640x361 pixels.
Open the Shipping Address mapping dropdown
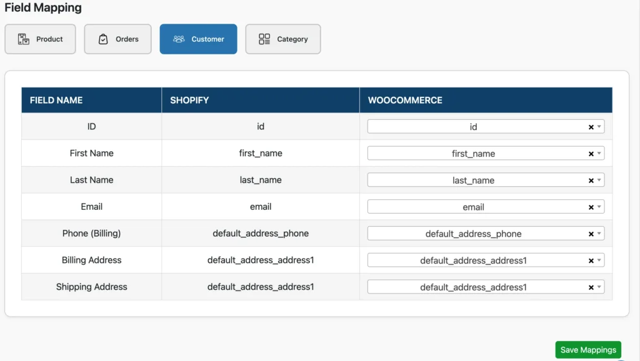tap(599, 287)
